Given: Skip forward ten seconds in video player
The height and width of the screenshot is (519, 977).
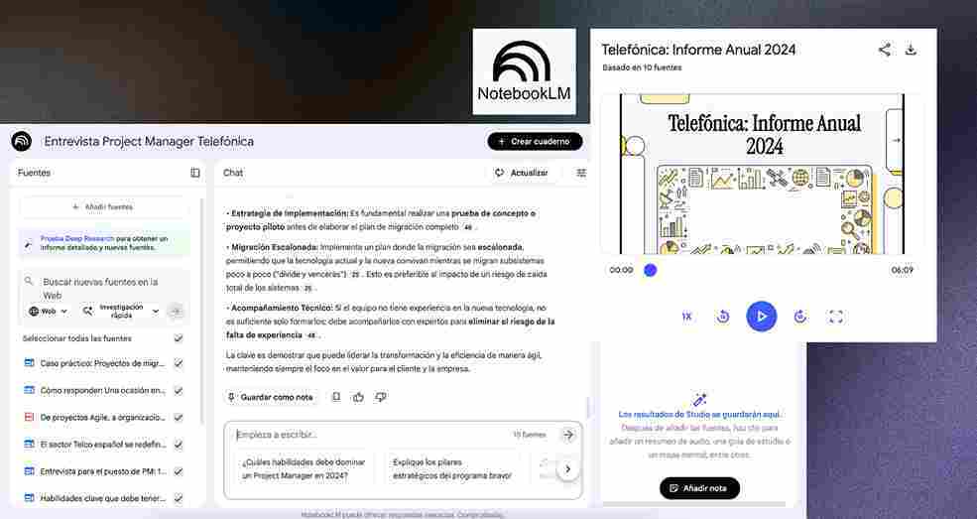Looking at the screenshot, I should (x=800, y=317).
